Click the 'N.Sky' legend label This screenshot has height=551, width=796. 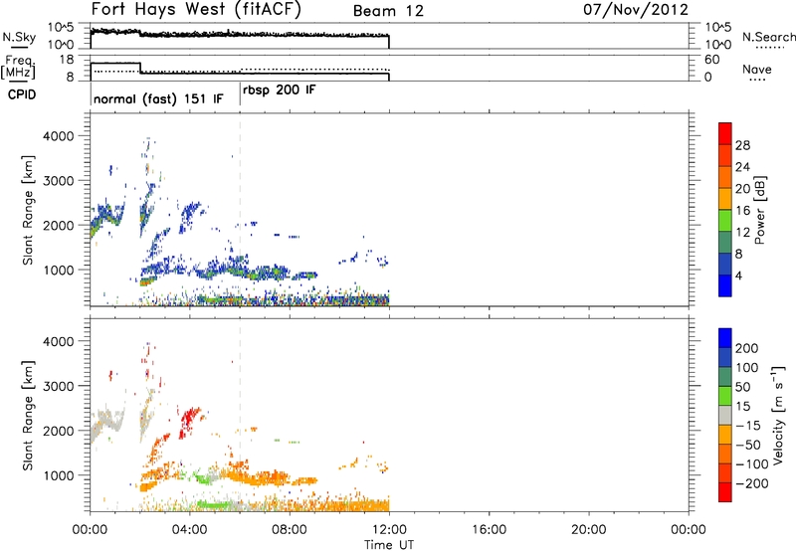(19, 37)
